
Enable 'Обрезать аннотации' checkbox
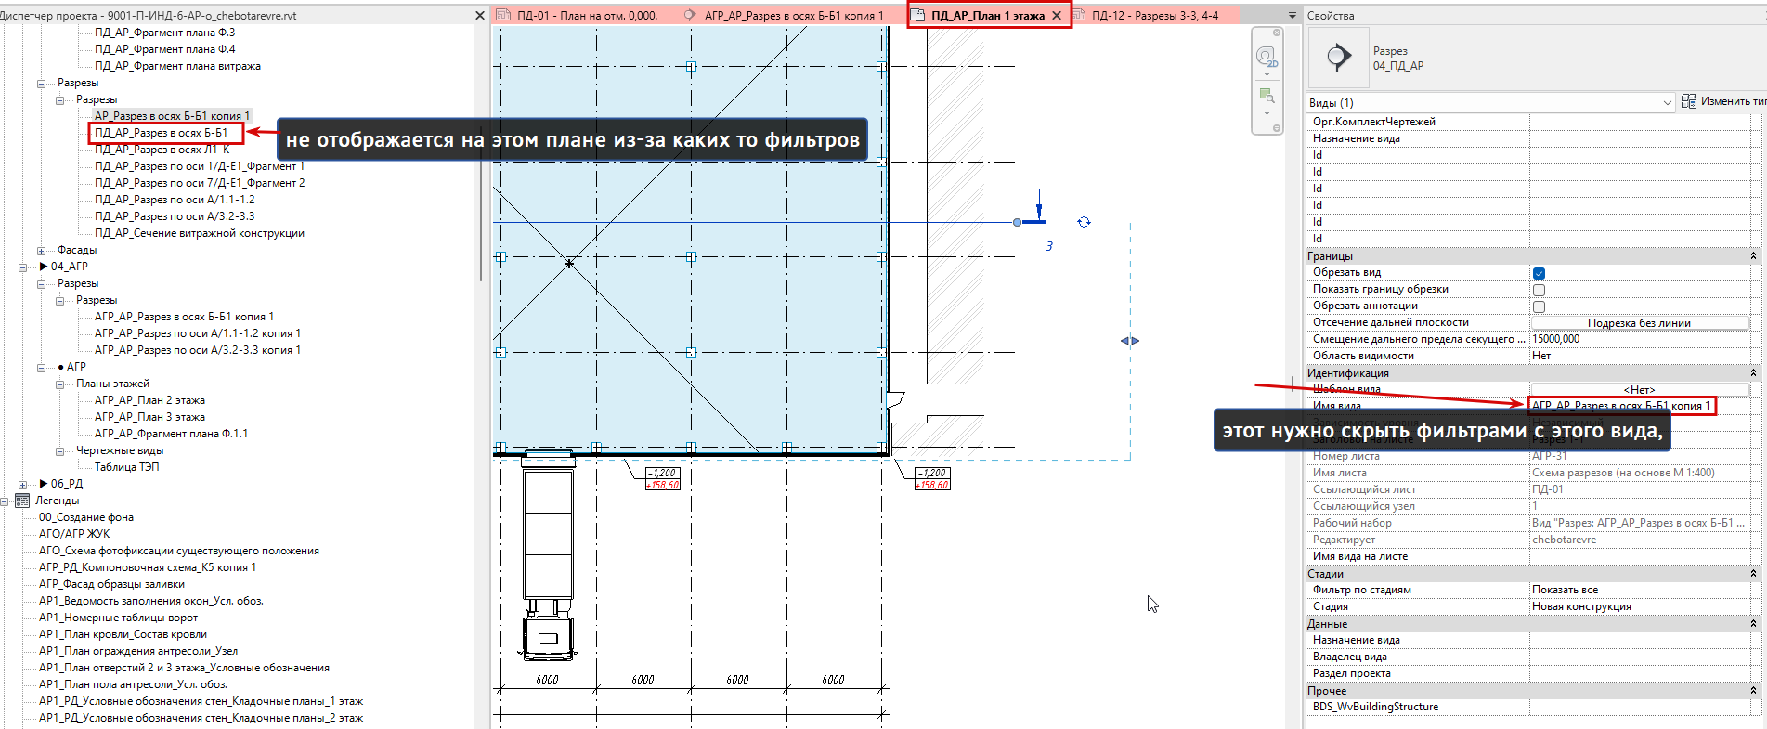point(1539,306)
